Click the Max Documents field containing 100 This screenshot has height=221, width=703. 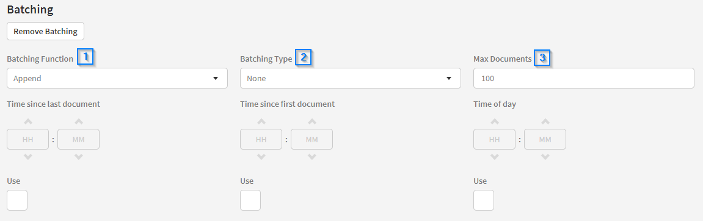click(584, 78)
